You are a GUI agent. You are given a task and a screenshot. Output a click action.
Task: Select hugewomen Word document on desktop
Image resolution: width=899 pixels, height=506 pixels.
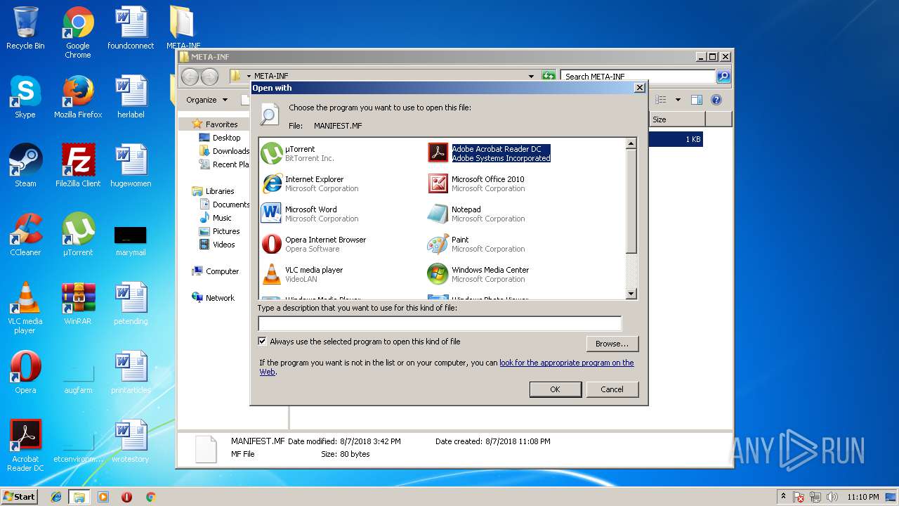tap(131, 166)
